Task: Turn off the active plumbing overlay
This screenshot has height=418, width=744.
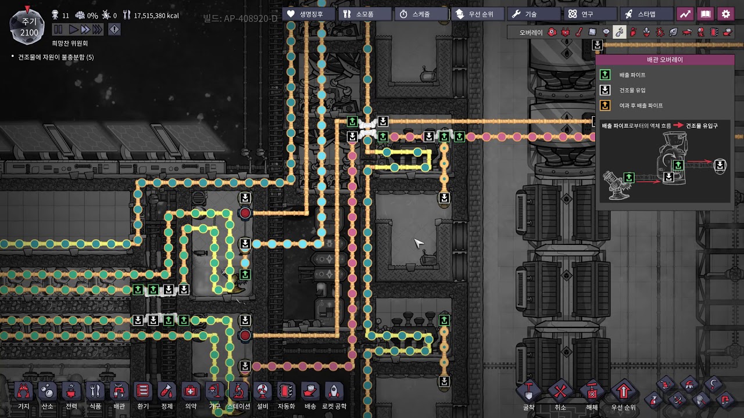Action: pyautogui.click(x=620, y=32)
